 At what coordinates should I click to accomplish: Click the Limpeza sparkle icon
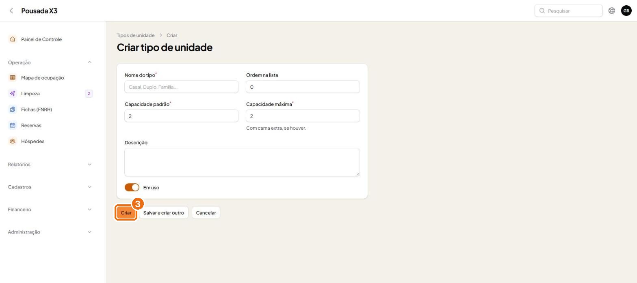click(13, 94)
